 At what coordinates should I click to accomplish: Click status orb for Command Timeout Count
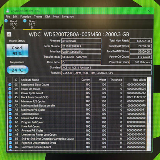tap(10, 147)
